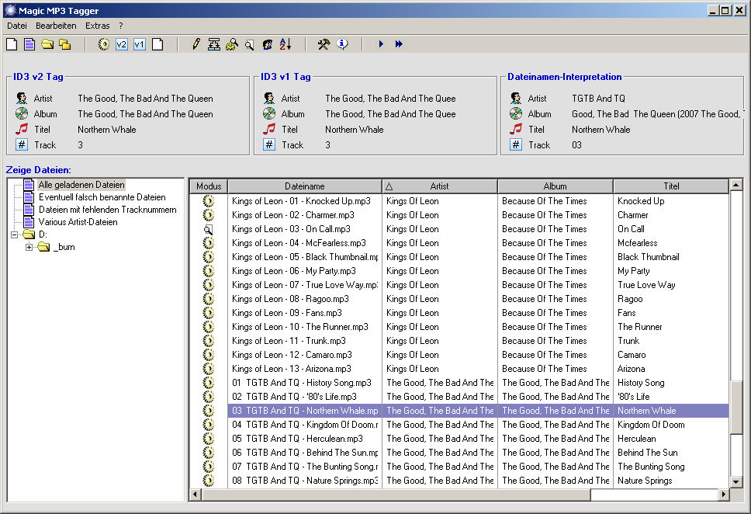Select 'Alle geladenen Dateien' in the tree
Viewport: 751px width, 514px height.
point(81,185)
